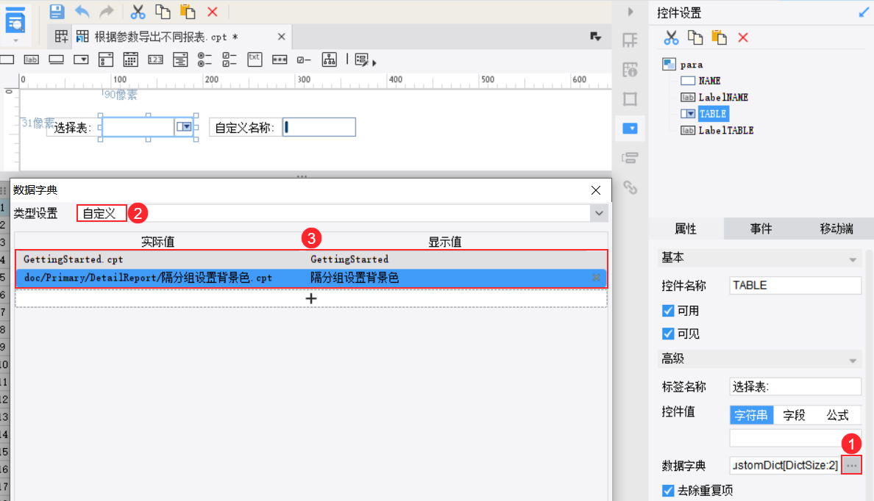The width and height of the screenshot is (874, 501).
Task: Click the Cut scissors icon in top toolbar
Action: click(x=138, y=12)
